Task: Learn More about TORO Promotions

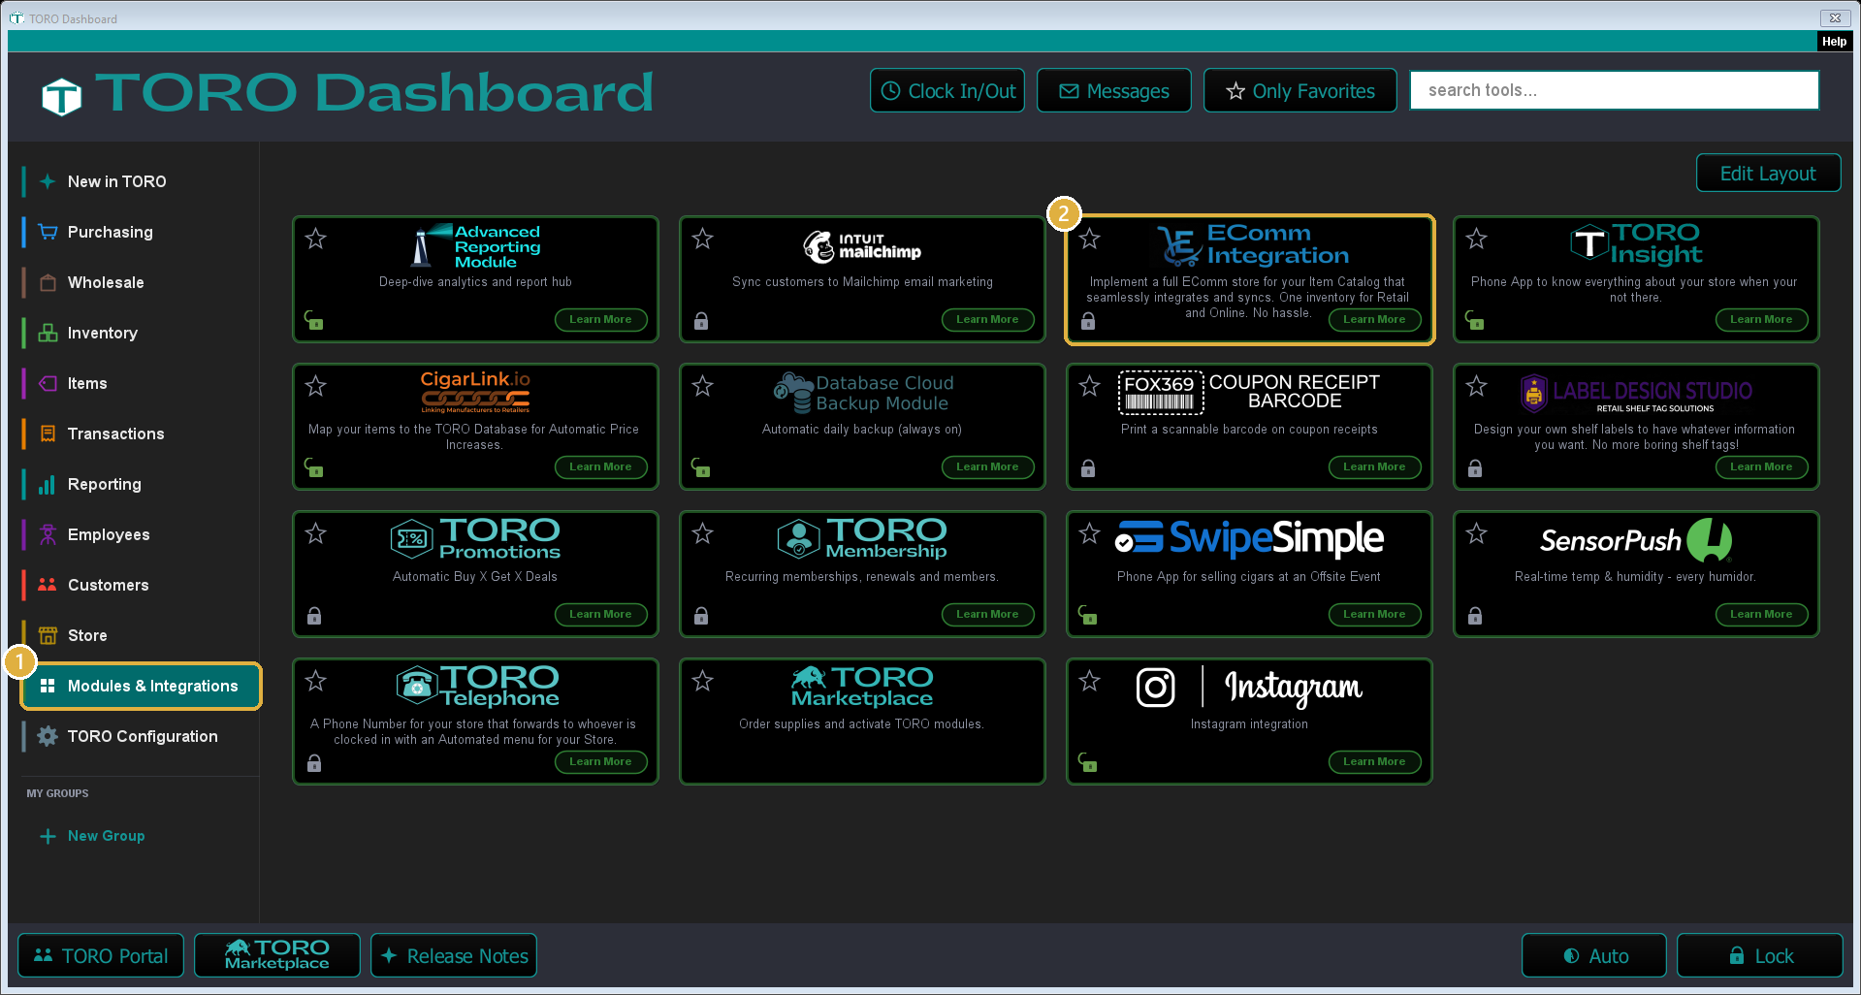Action: 600,615
